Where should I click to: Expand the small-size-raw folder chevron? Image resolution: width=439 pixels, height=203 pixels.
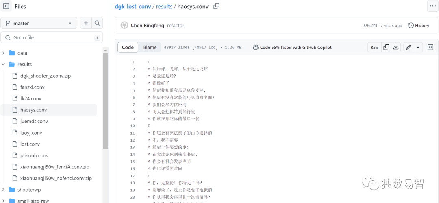3,201
